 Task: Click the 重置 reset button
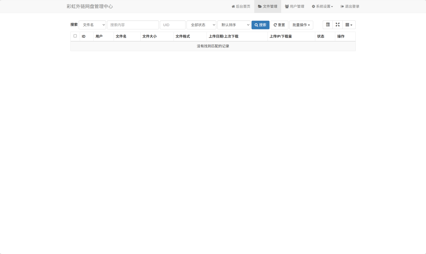279,25
